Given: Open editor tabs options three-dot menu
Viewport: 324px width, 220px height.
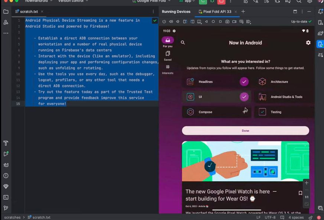Looking at the screenshot, I should click(153, 12).
